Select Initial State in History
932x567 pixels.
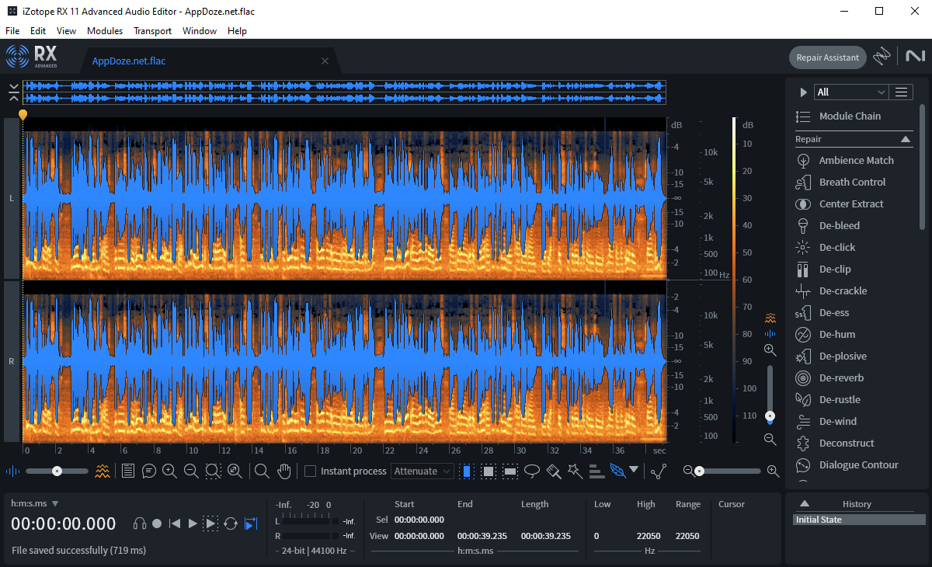click(x=859, y=520)
